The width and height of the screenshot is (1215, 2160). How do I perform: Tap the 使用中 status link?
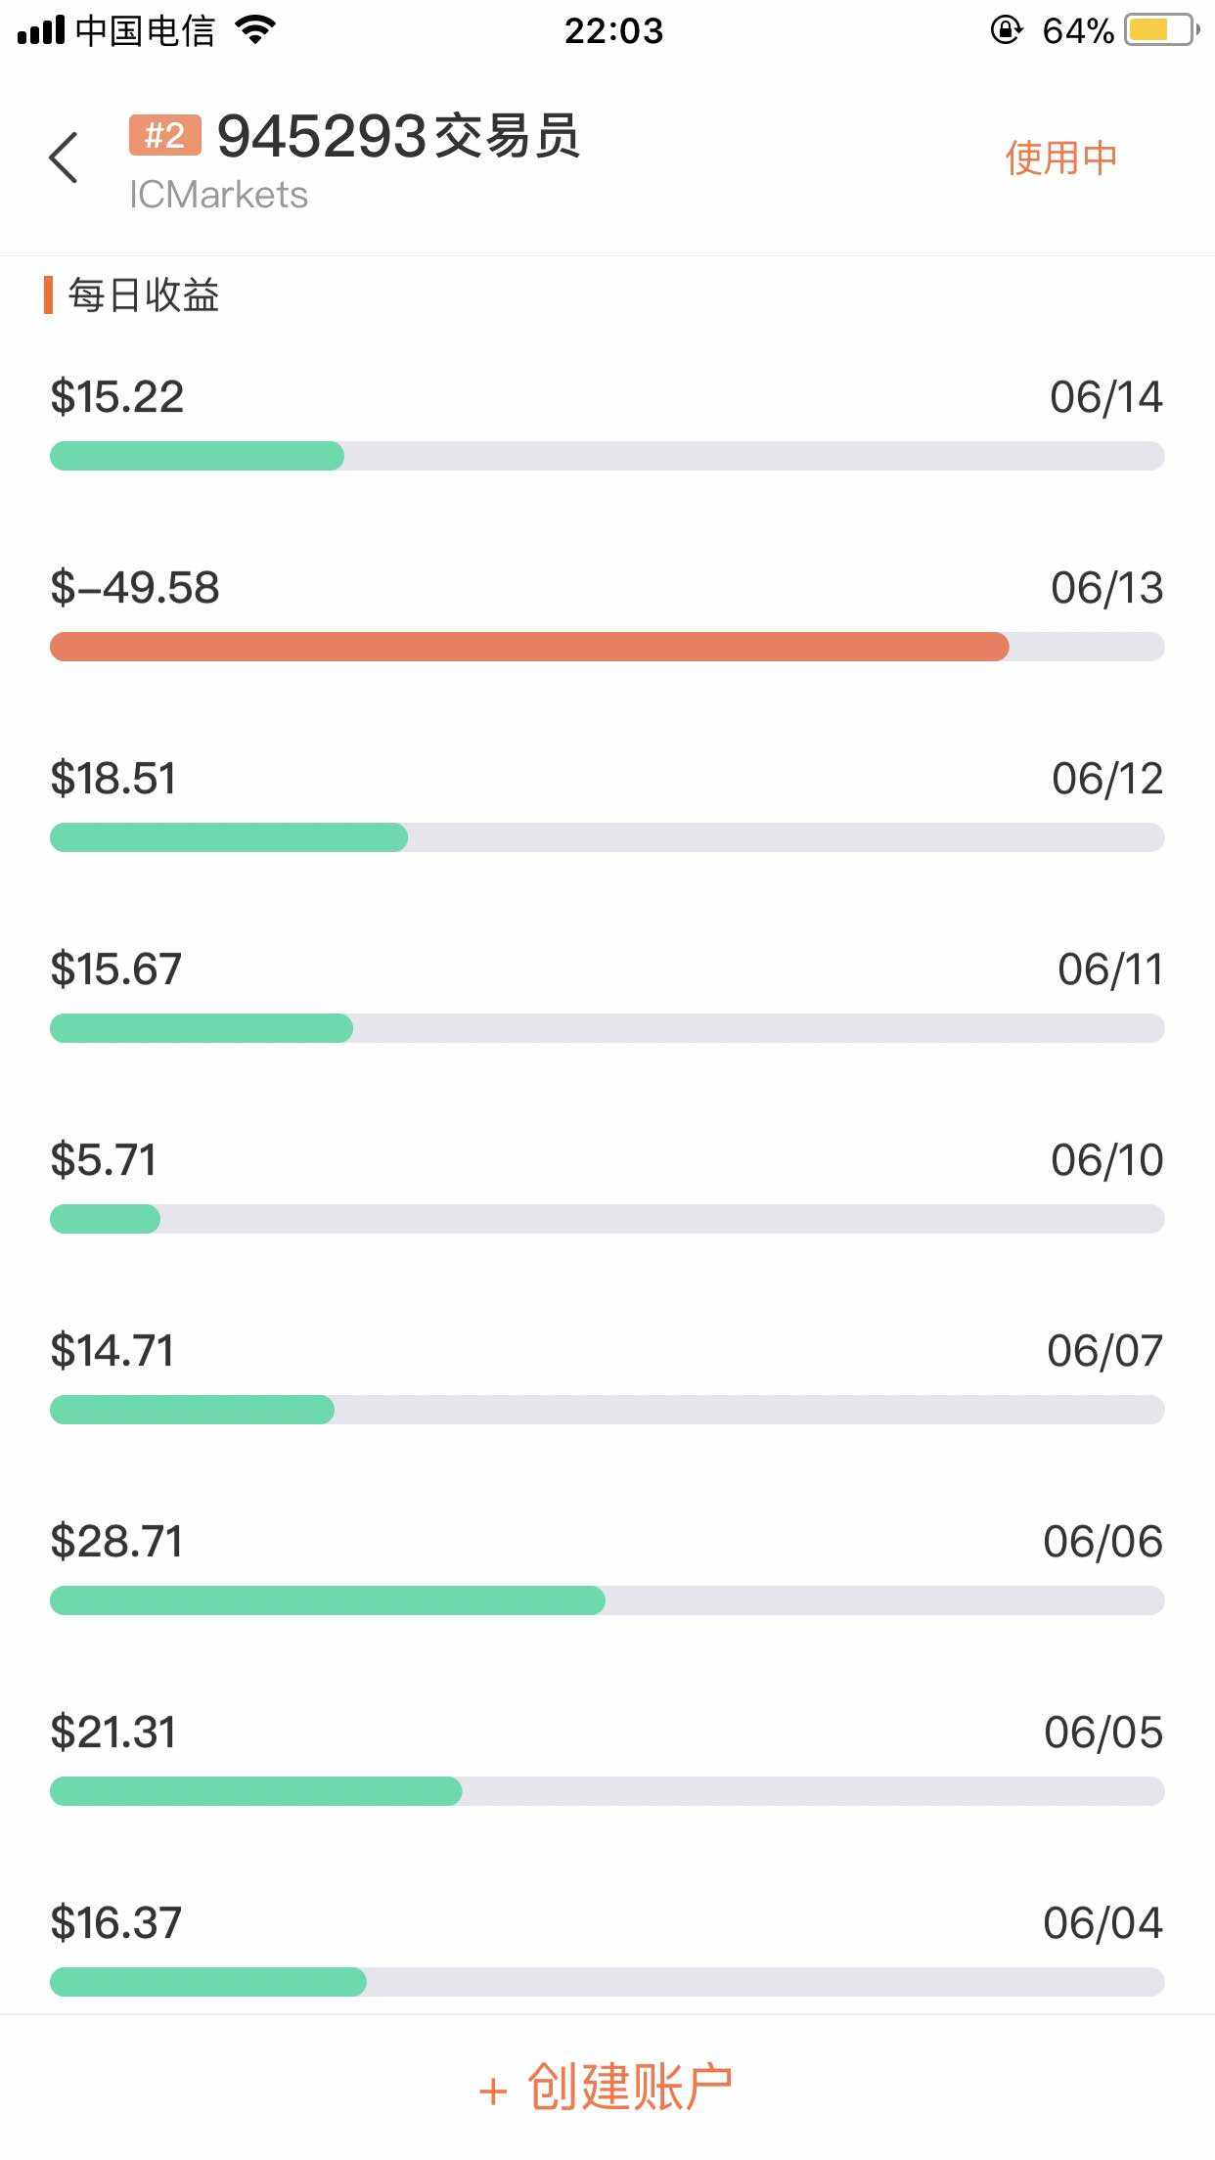tap(1060, 158)
